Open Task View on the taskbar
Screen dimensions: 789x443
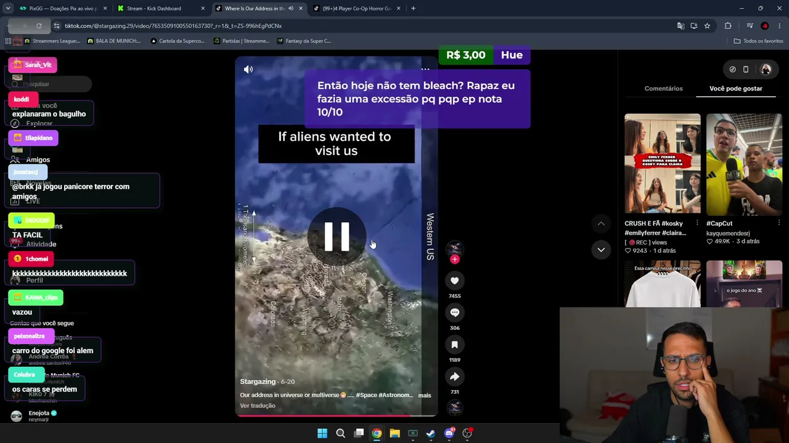359,433
